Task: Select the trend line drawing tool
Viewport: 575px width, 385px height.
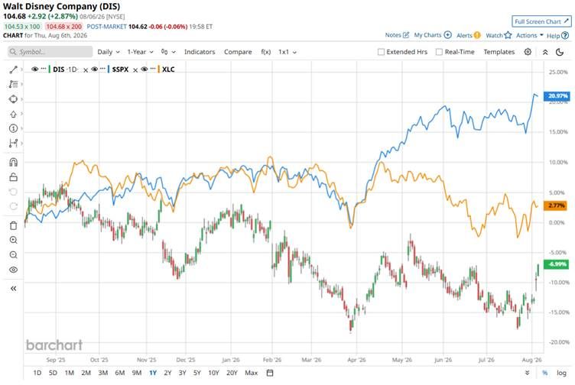Action: click(x=13, y=70)
